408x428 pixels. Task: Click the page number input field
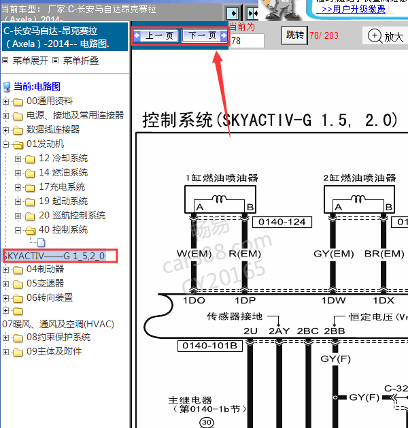247,41
